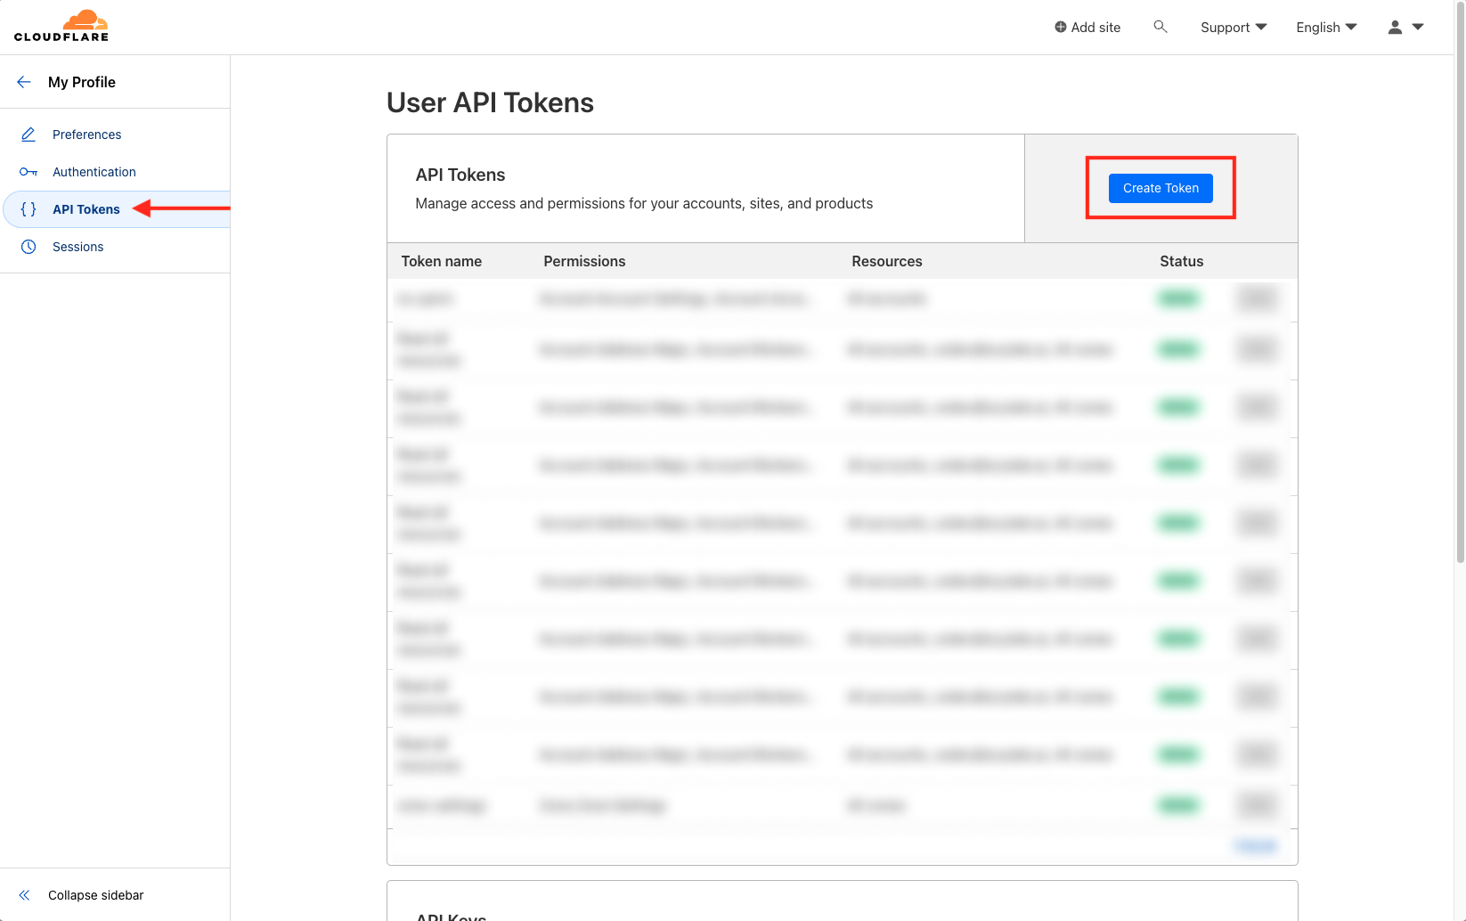Open the search magnifier in the top bar
The width and height of the screenshot is (1466, 921).
pyautogui.click(x=1161, y=27)
